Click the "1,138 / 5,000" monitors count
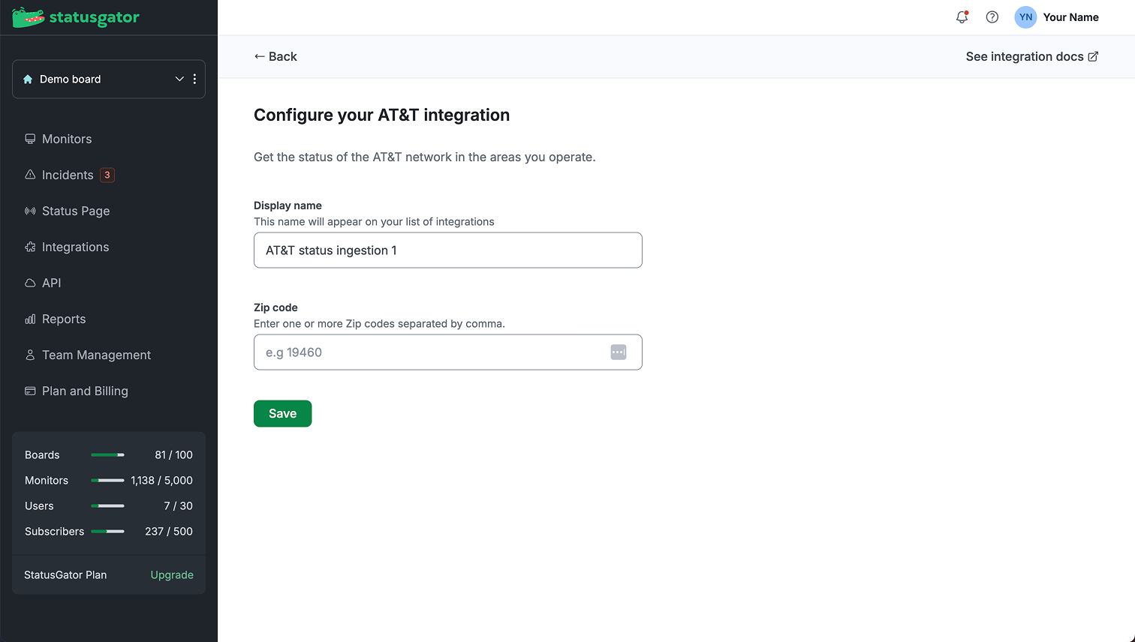 tap(161, 480)
